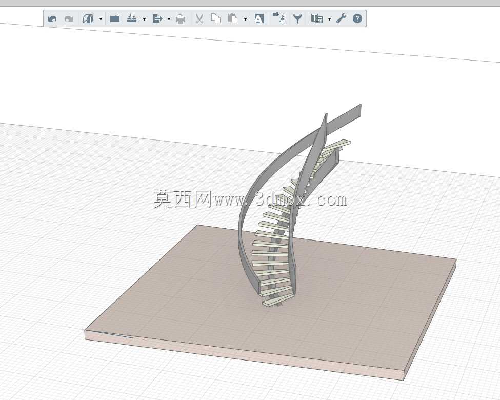500x400 pixels.
Task: Click the layout panels icon
Action: tap(317, 18)
